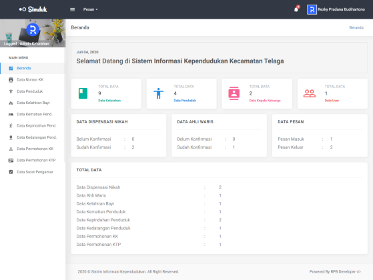The width and height of the screenshot is (373, 280).
Task: Click the Data Penduduk person icon
Action: click(11, 91)
